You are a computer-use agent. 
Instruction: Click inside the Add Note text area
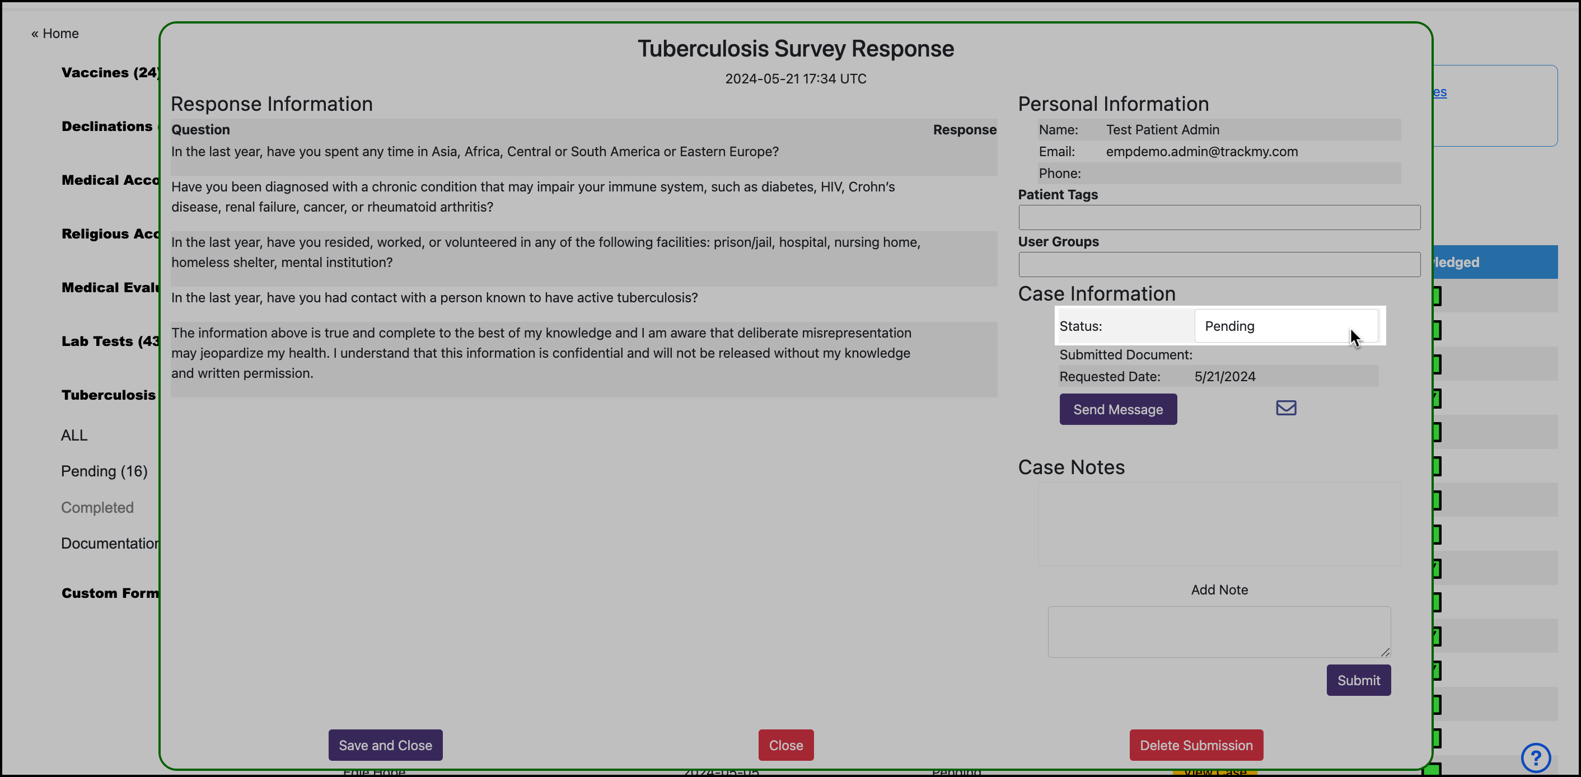pyautogui.click(x=1219, y=631)
